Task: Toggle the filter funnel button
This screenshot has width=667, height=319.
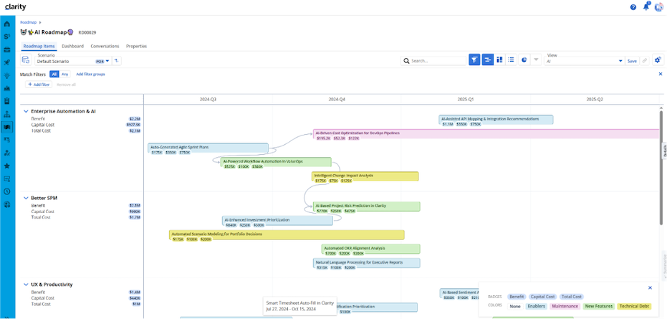Action: [474, 60]
